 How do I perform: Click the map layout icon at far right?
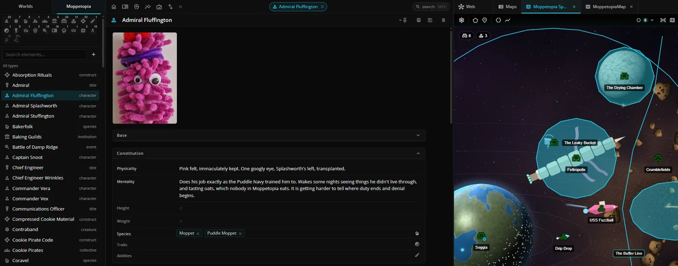pos(672,20)
